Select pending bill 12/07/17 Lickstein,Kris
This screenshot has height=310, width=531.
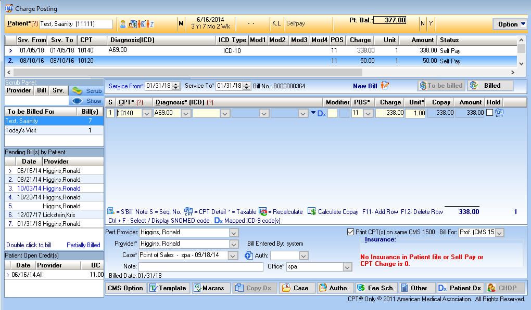54,215
